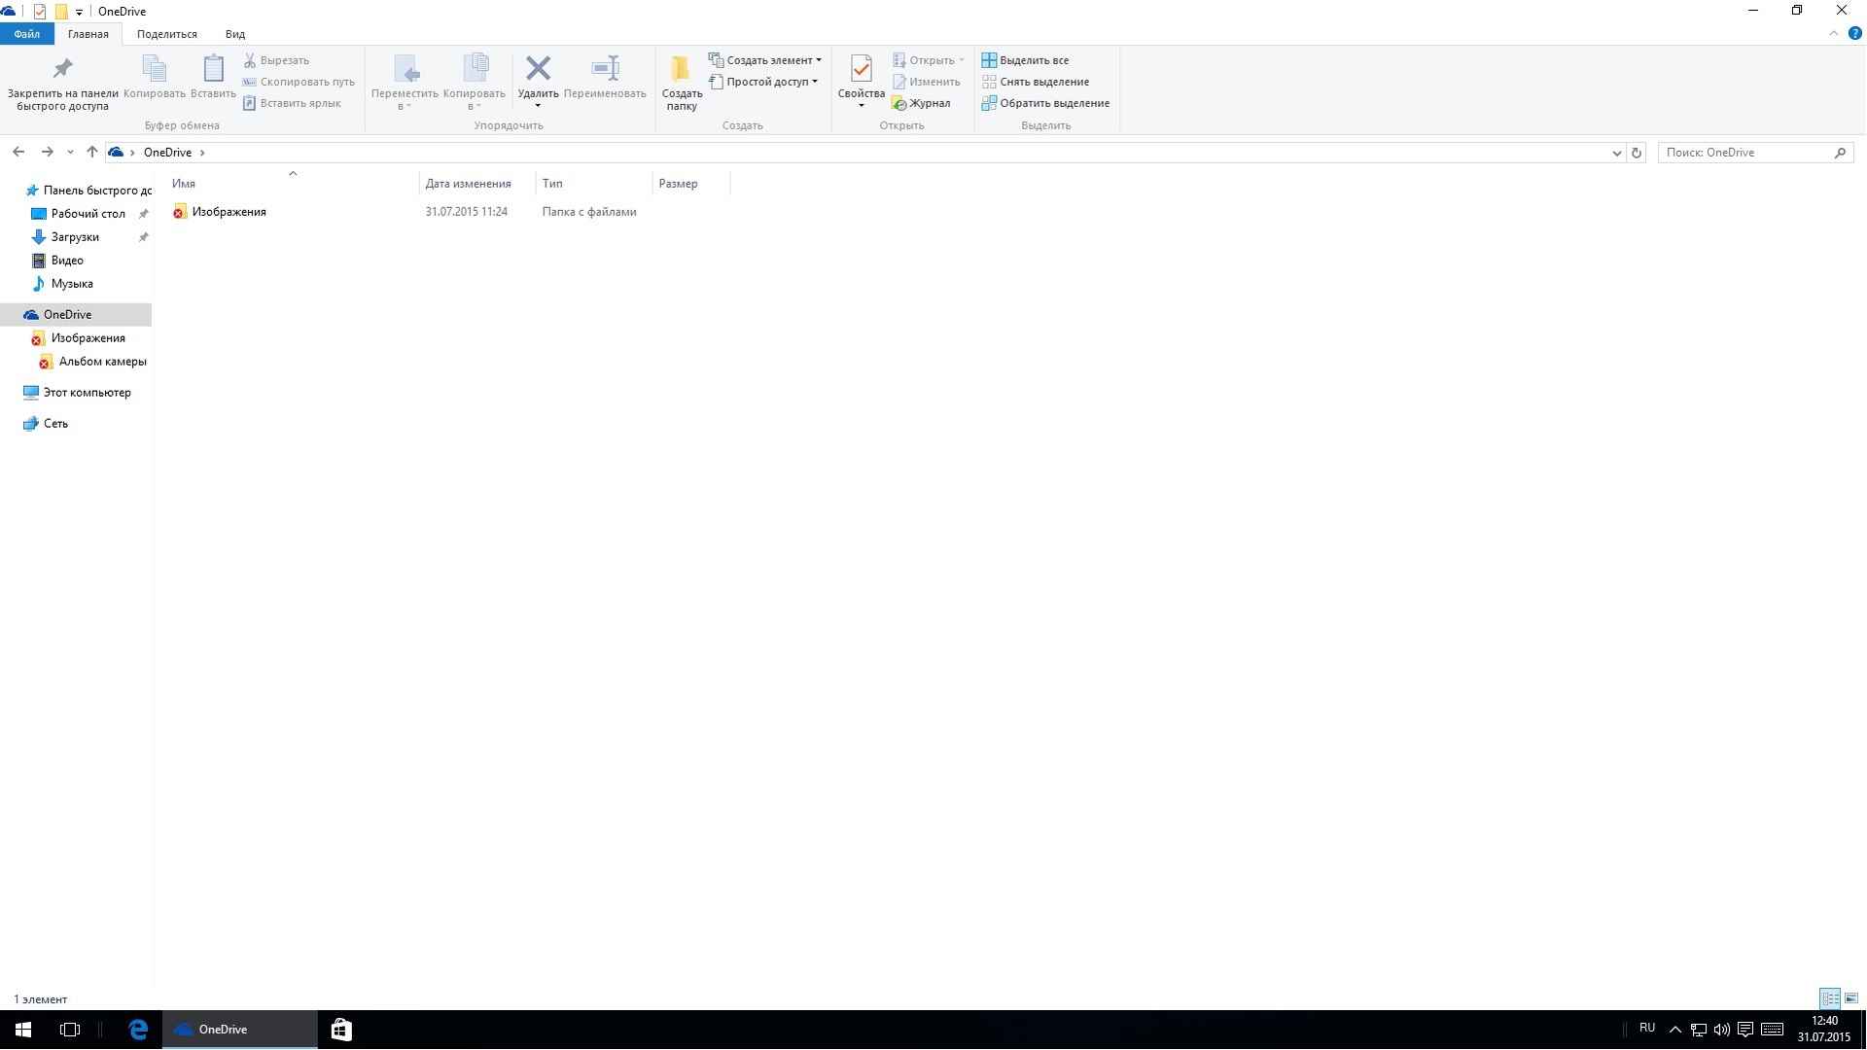Switch to large thumbnails view icon
1867x1050 pixels.
(1851, 998)
